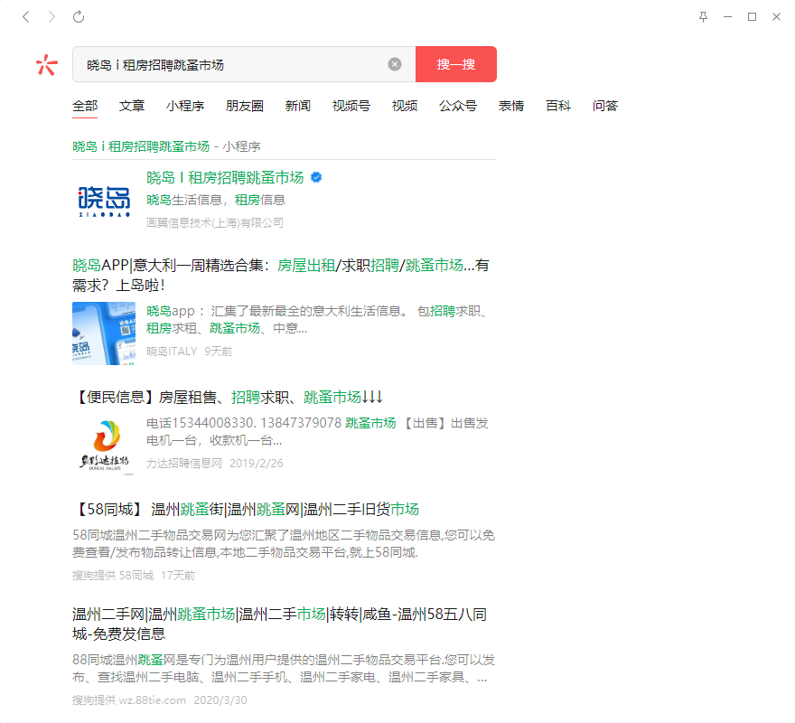This screenshot has width=795, height=723.
Task: Open 【便民信息】房屋租售 result title
Action: [x=228, y=398]
